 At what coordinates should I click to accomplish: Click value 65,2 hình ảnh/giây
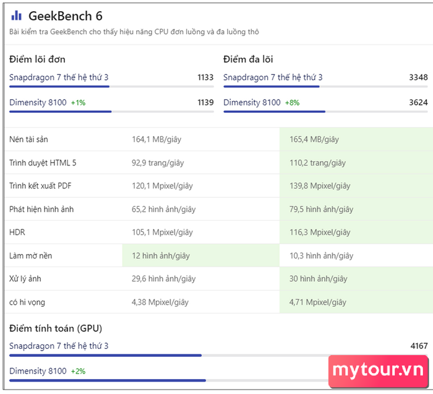coord(164,209)
